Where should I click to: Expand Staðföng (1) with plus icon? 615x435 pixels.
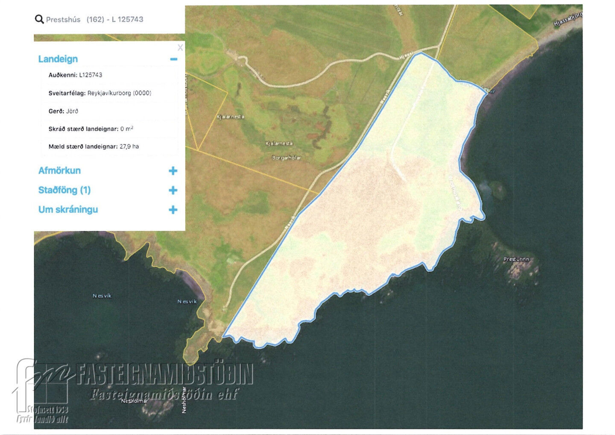(173, 190)
